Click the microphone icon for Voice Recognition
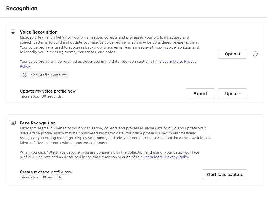The image size is (267, 222). [x=13, y=32]
